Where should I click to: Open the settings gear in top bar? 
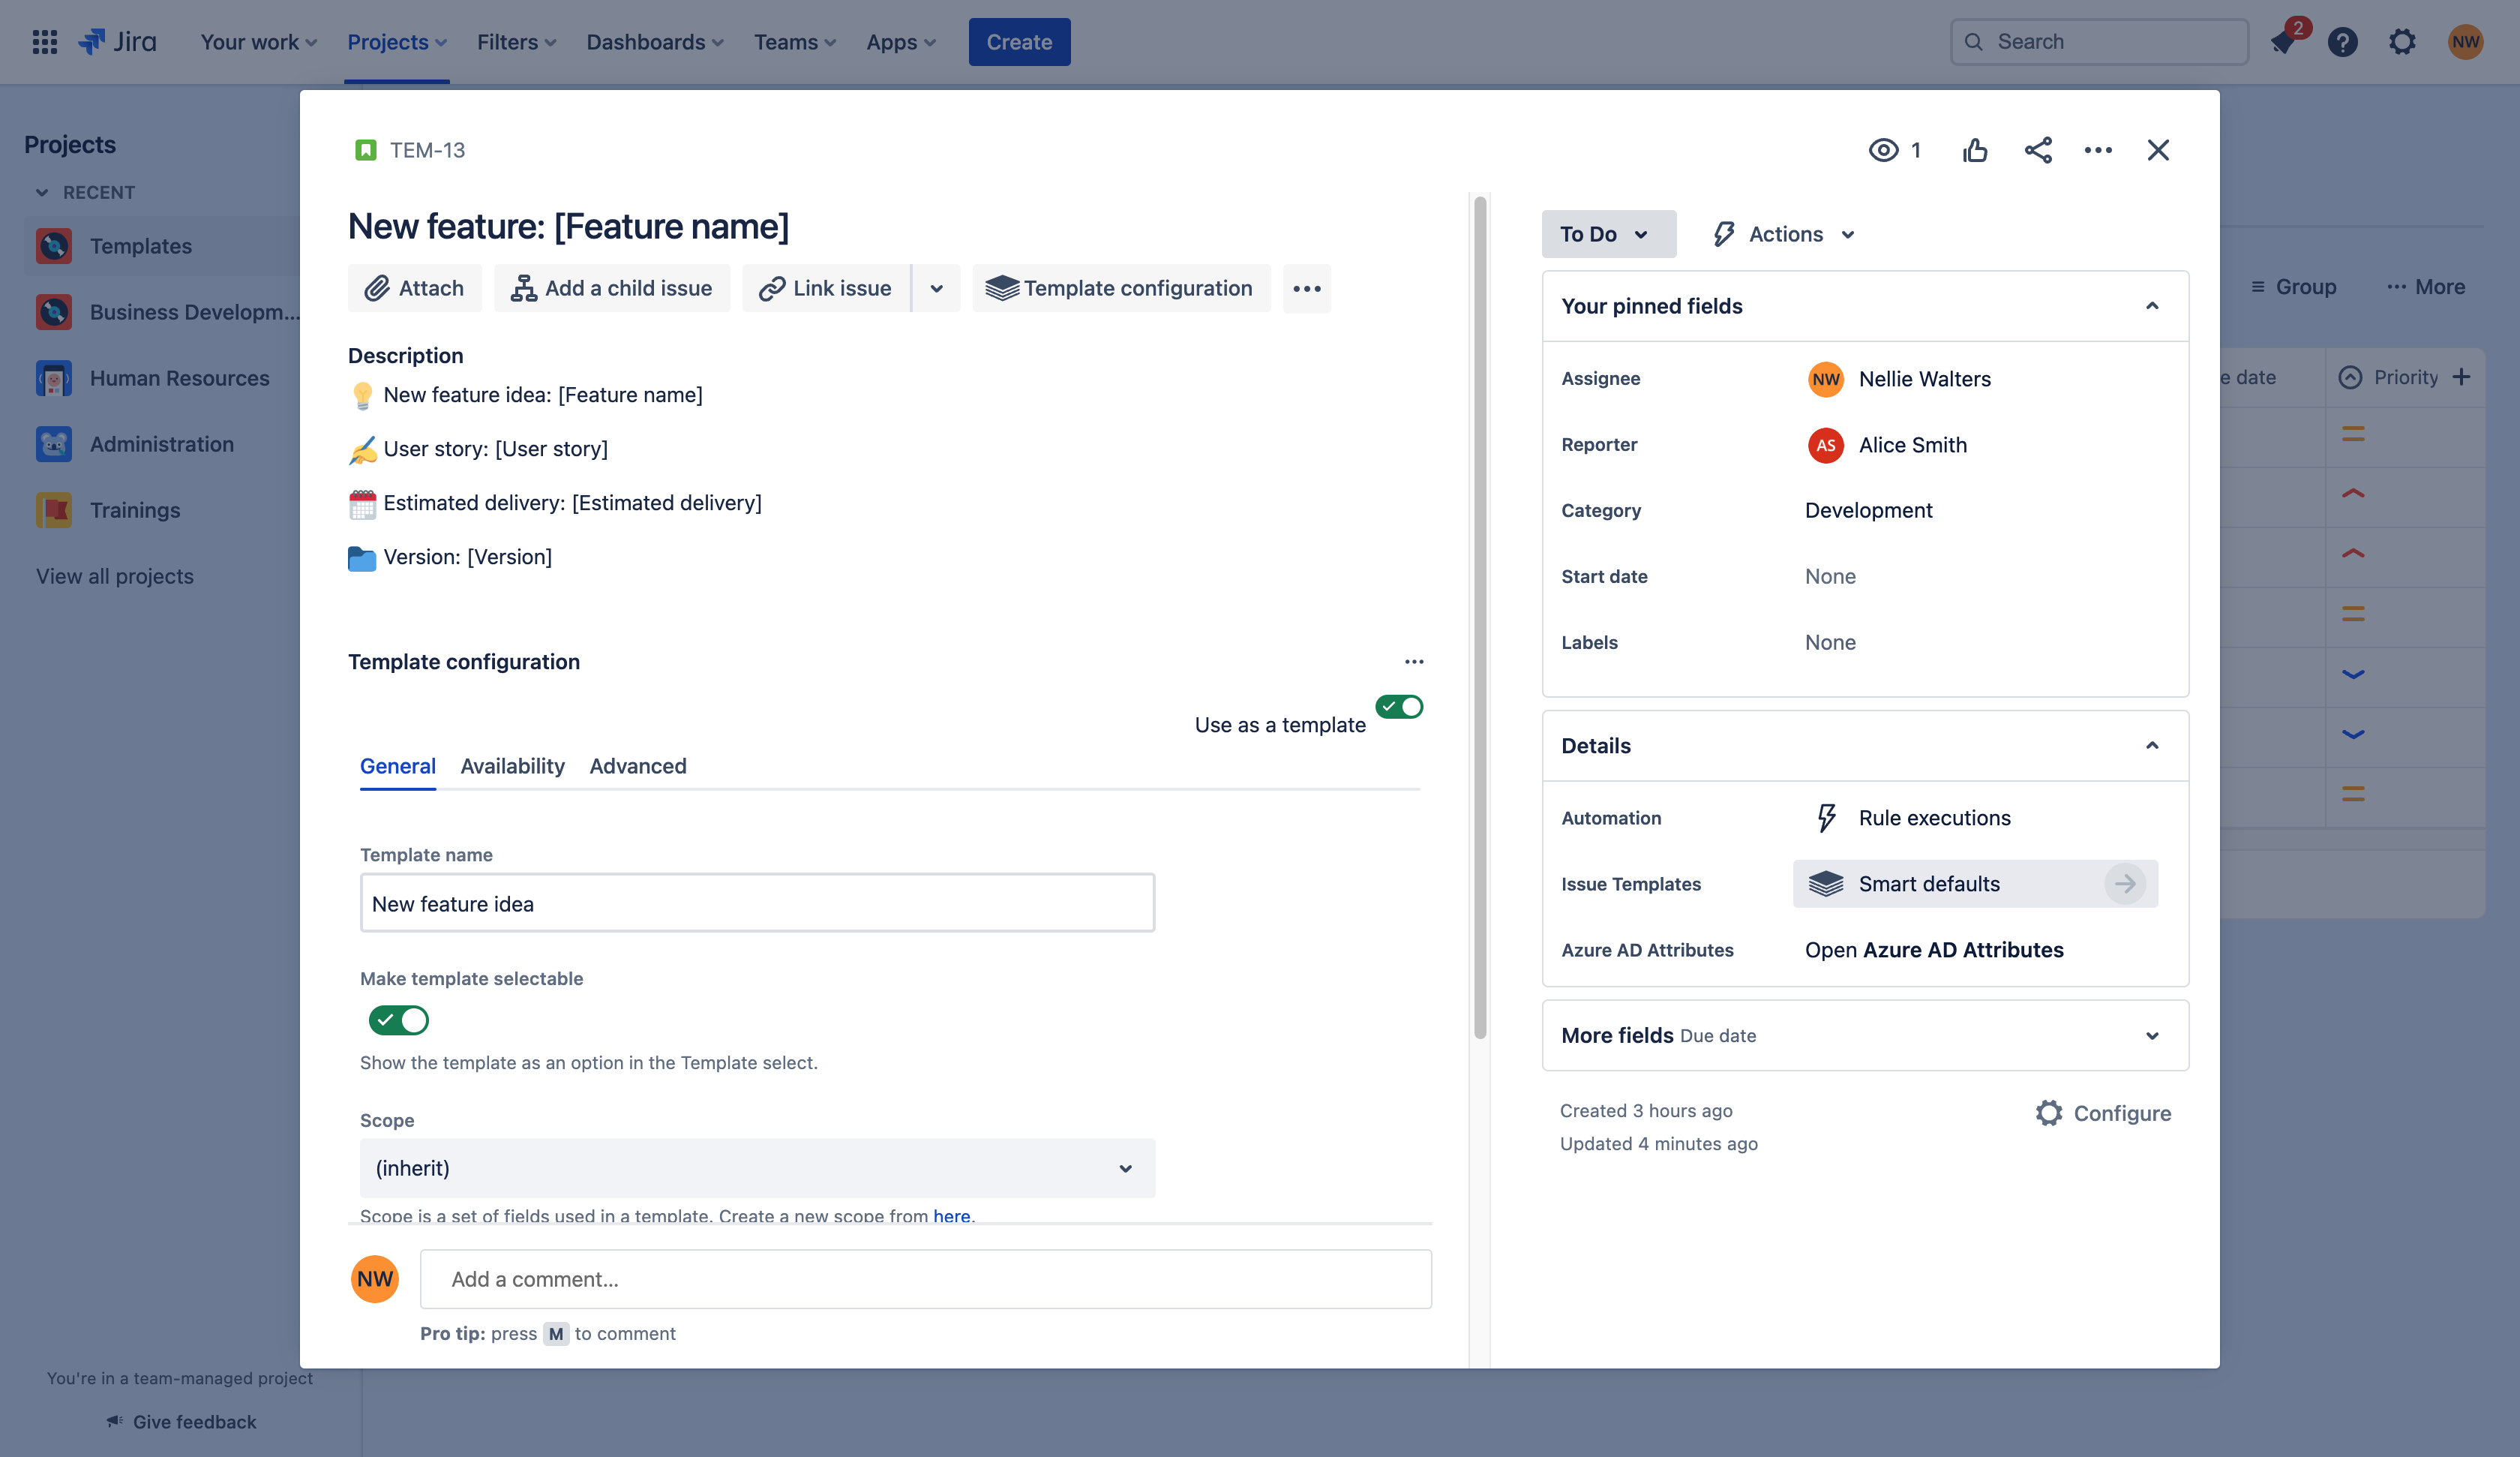[x=2402, y=42]
